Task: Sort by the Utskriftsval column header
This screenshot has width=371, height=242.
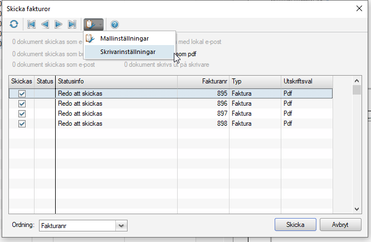Action: click(x=315, y=81)
